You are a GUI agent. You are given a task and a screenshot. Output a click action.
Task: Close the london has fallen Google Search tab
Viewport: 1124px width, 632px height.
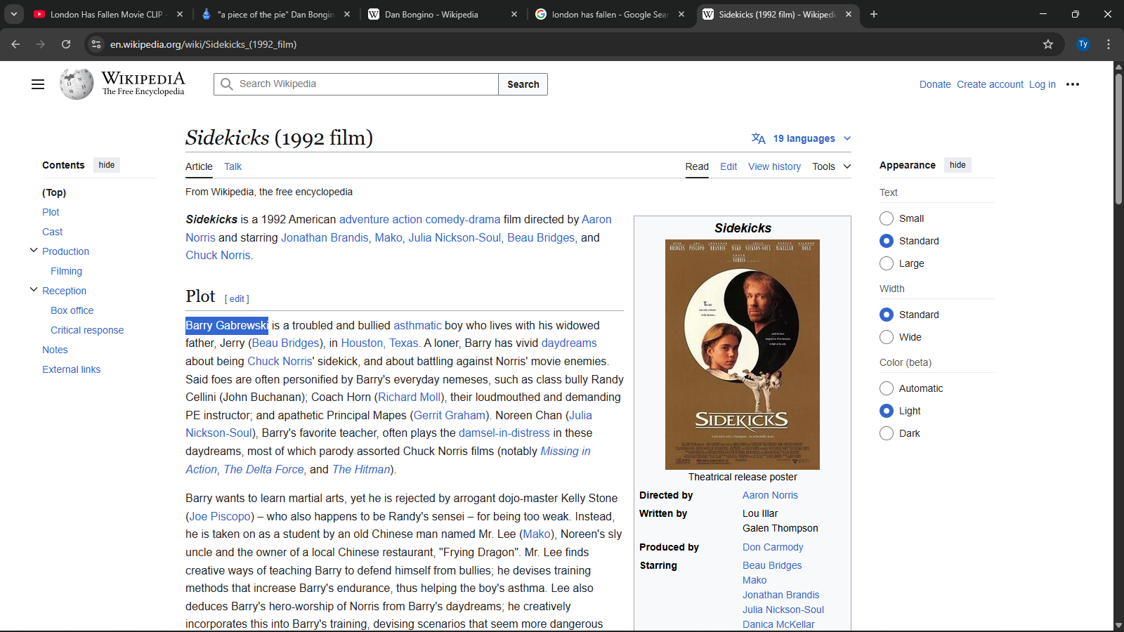[x=681, y=14]
